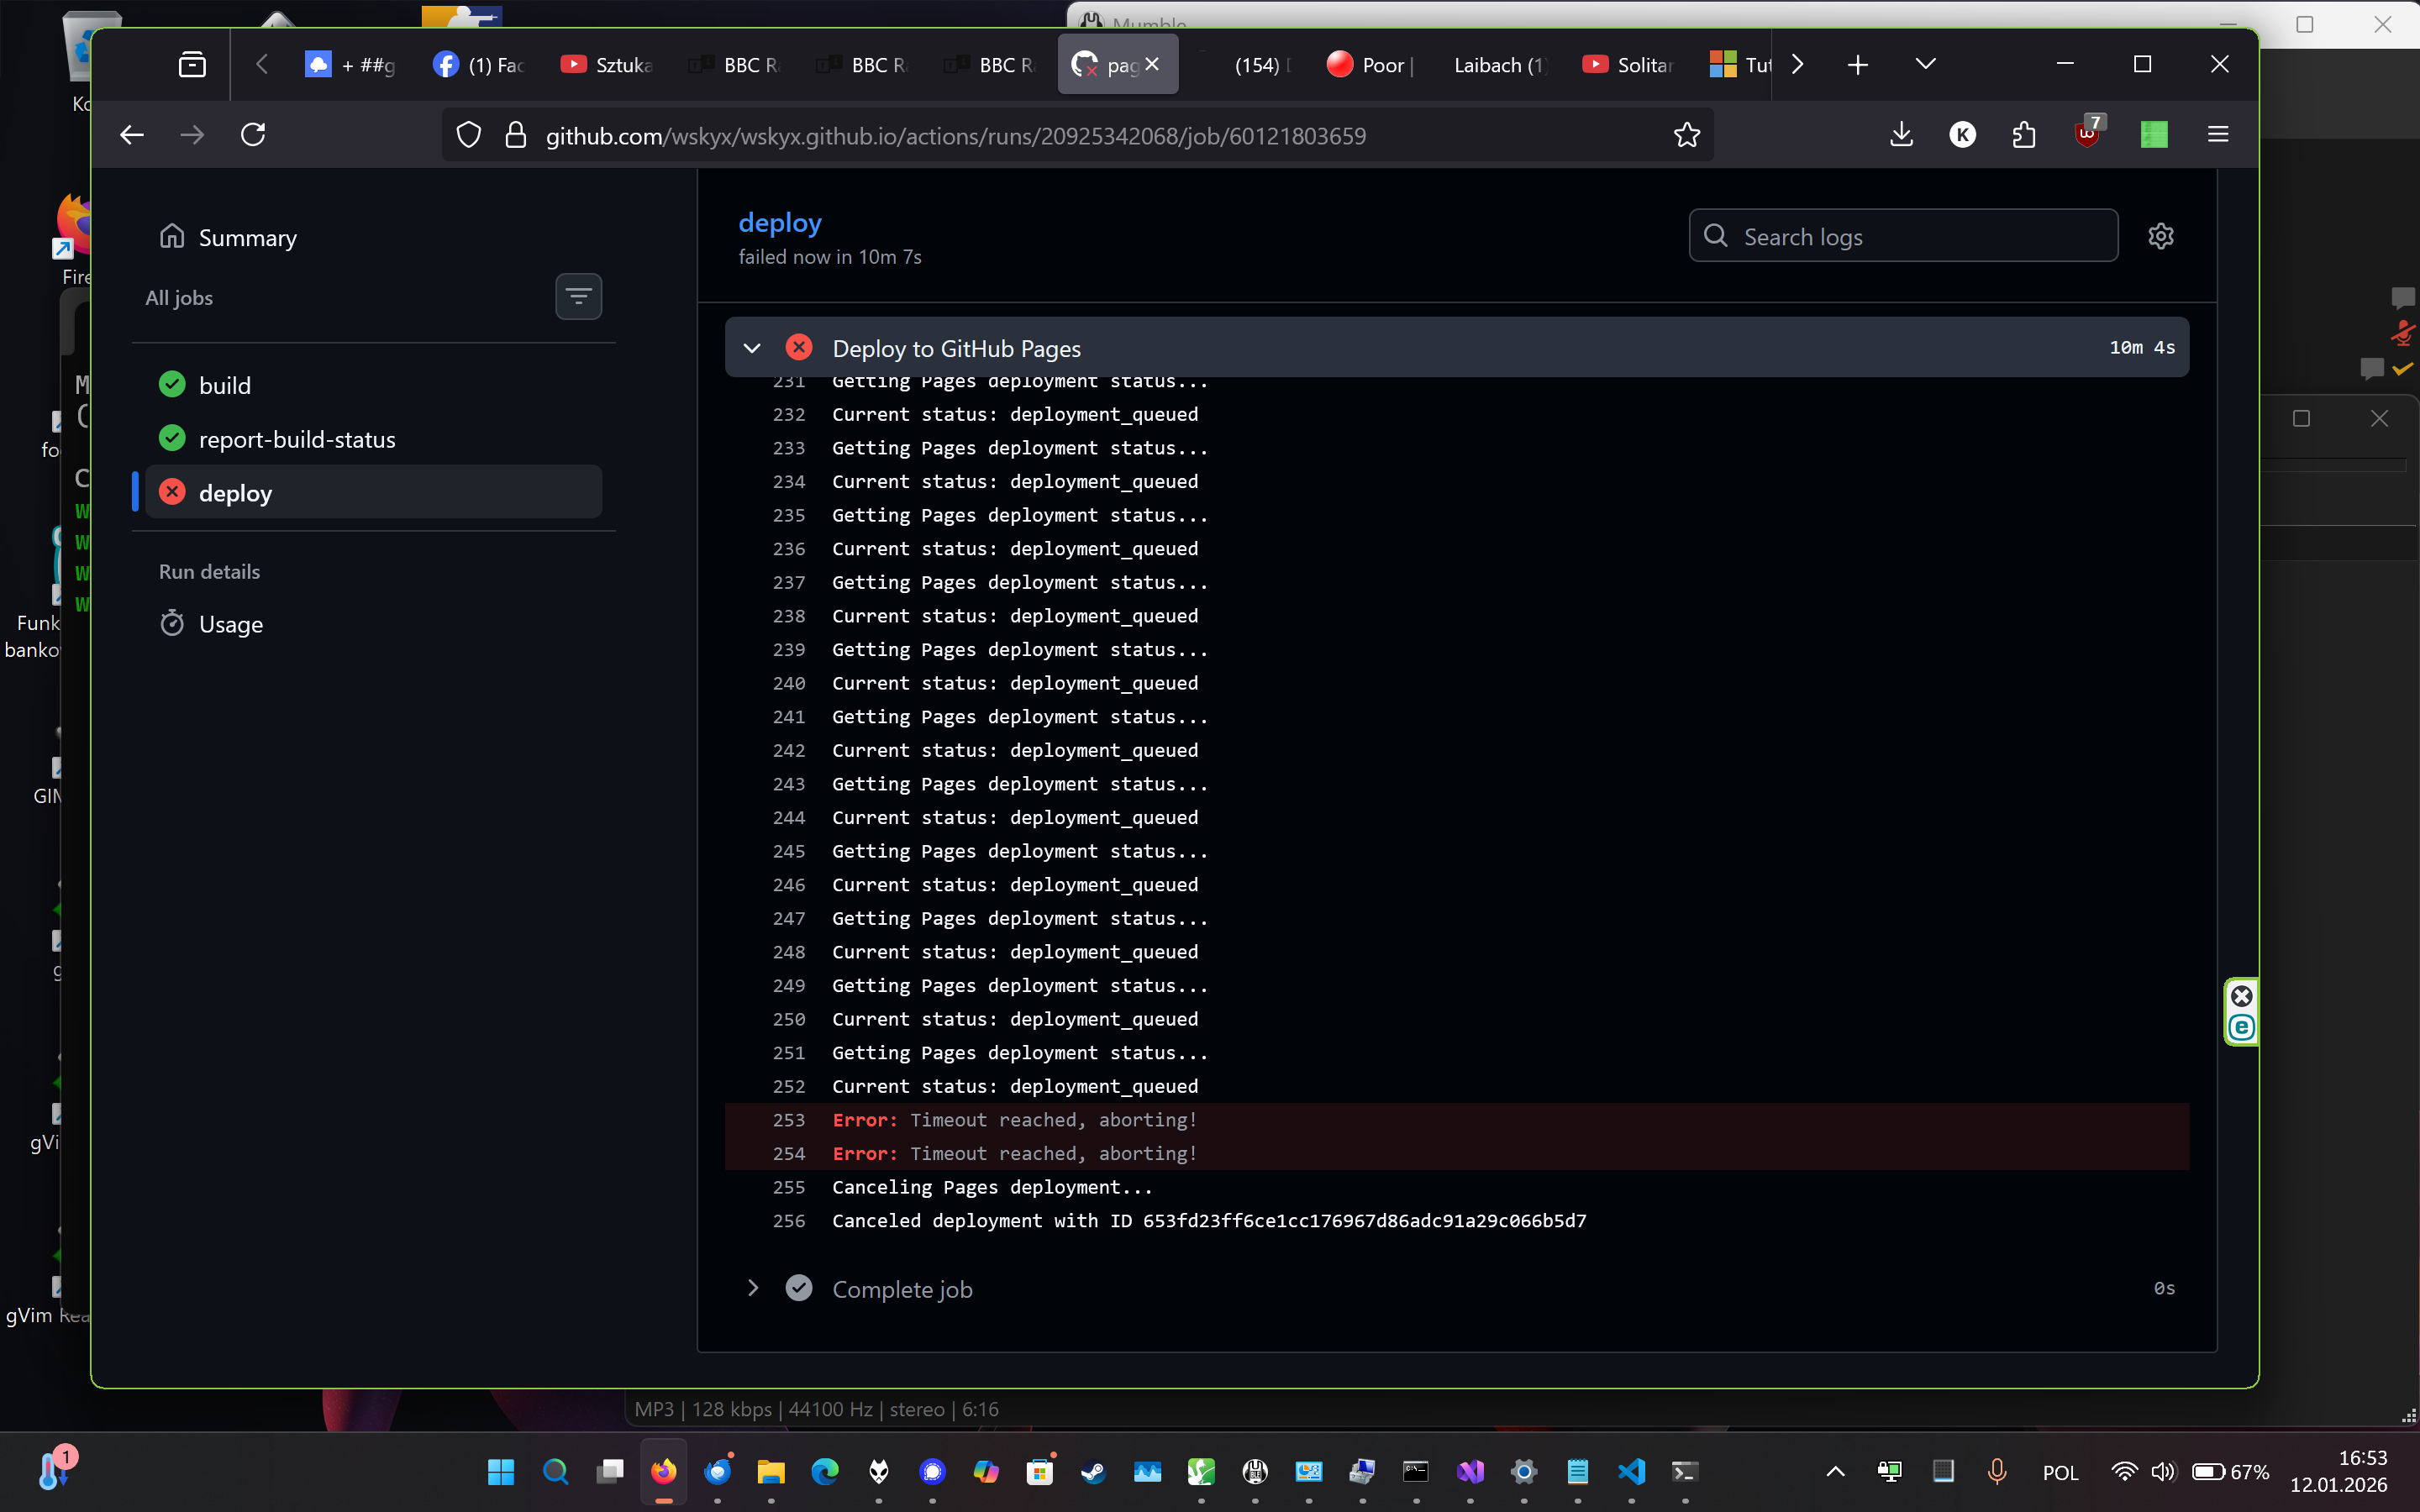Open the extensions puzzle icon
The height and width of the screenshot is (1512, 2420).
pos(2024,135)
